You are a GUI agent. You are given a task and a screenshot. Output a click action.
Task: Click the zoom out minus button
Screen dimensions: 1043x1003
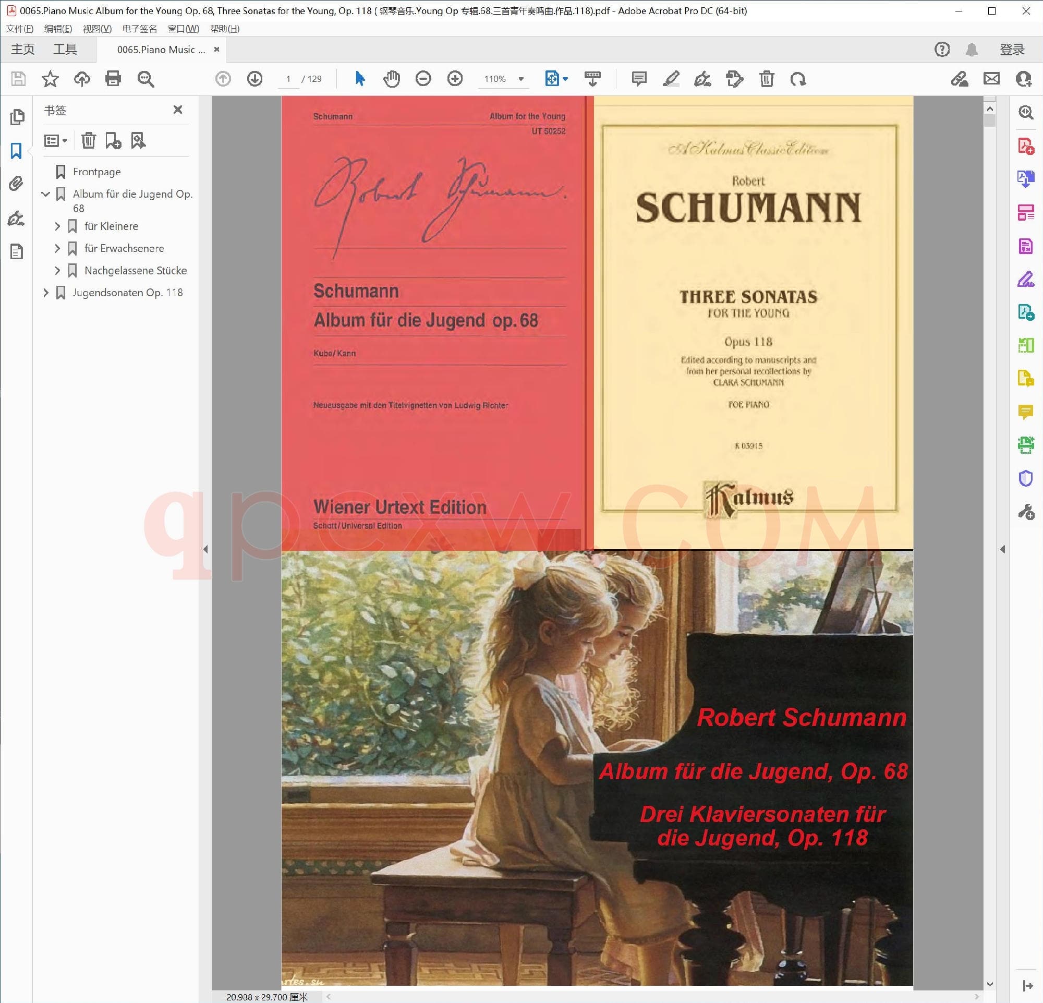pyautogui.click(x=423, y=79)
